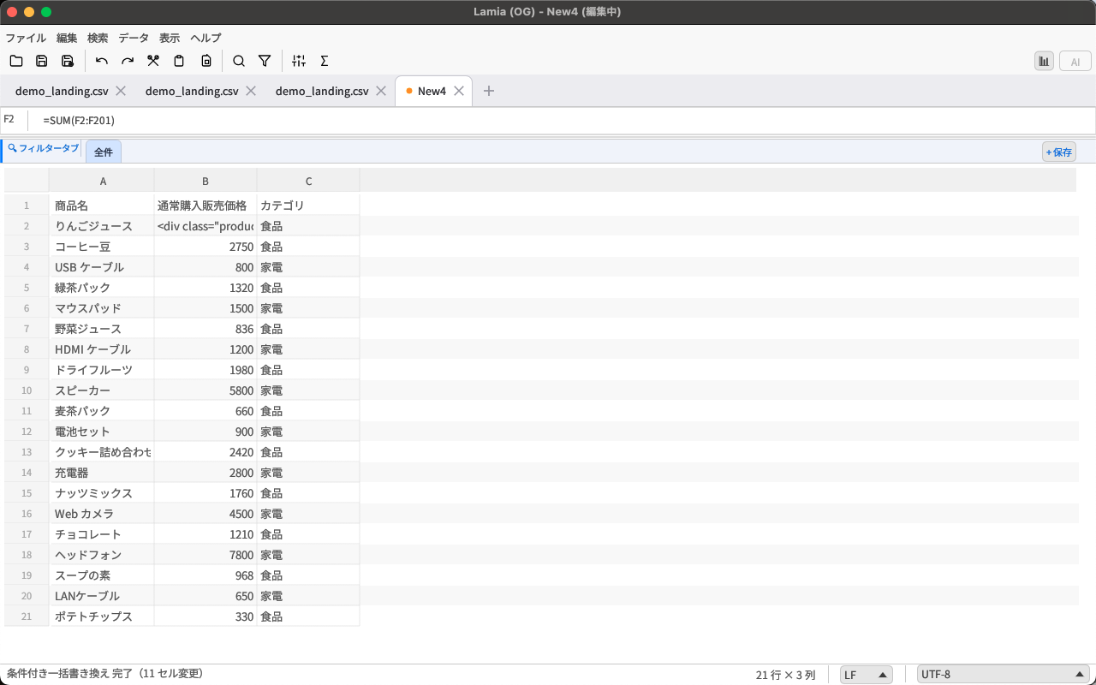This screenshot has width=1096, height=685.
Task: Click cell ナッツミックス
Action: [101, 493]
